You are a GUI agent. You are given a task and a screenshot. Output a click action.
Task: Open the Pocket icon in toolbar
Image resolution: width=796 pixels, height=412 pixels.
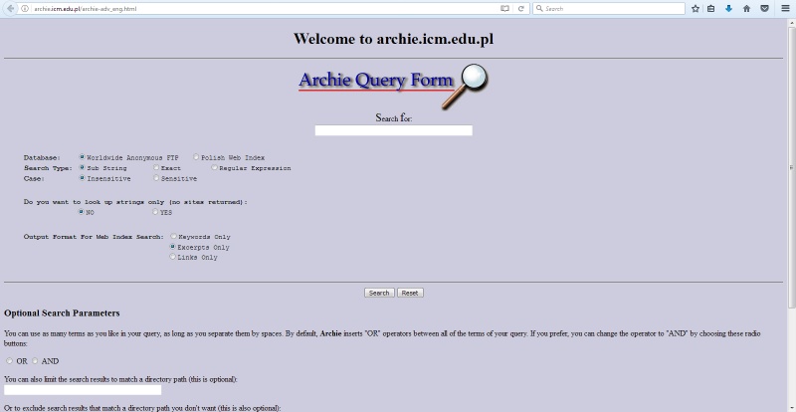click(x=764, y=9)
